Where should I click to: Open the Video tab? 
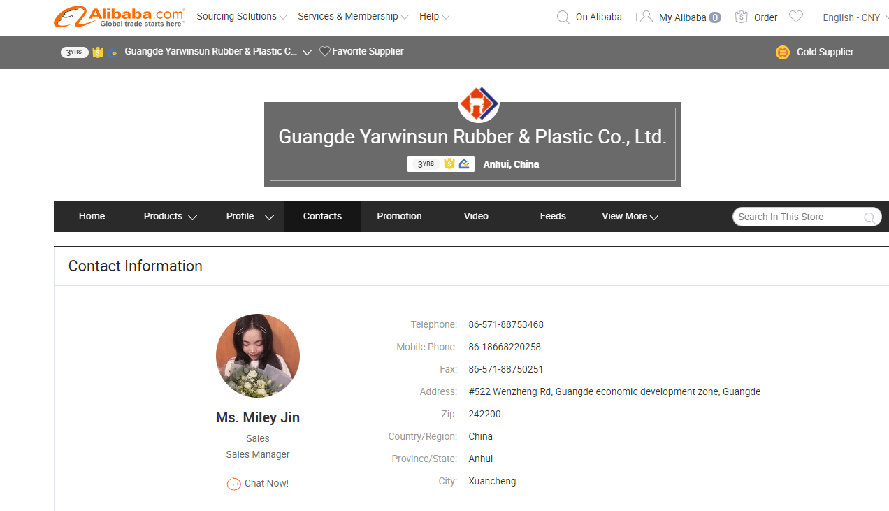coord(476,216)
